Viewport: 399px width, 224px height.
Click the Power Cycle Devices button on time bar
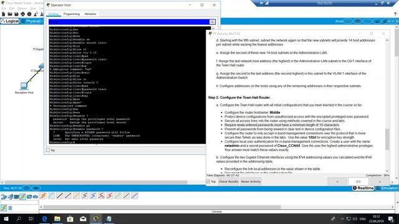(x=26, y=188)
